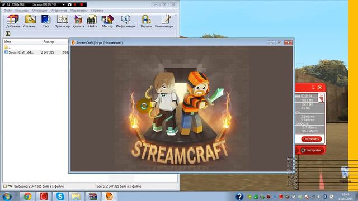This screenshot has height=201, width=358.
Task: Open the screen recorder dropdown arrow
Action: pos(64,4)
